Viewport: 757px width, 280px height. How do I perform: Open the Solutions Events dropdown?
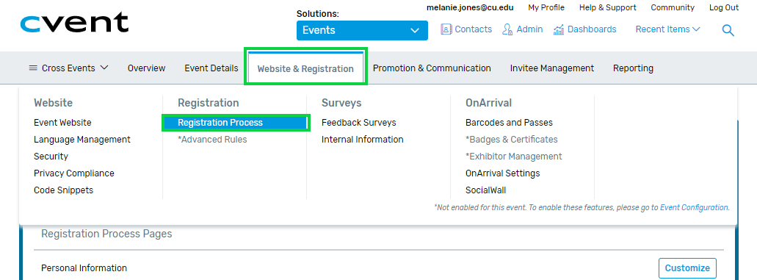click(362, 30)
